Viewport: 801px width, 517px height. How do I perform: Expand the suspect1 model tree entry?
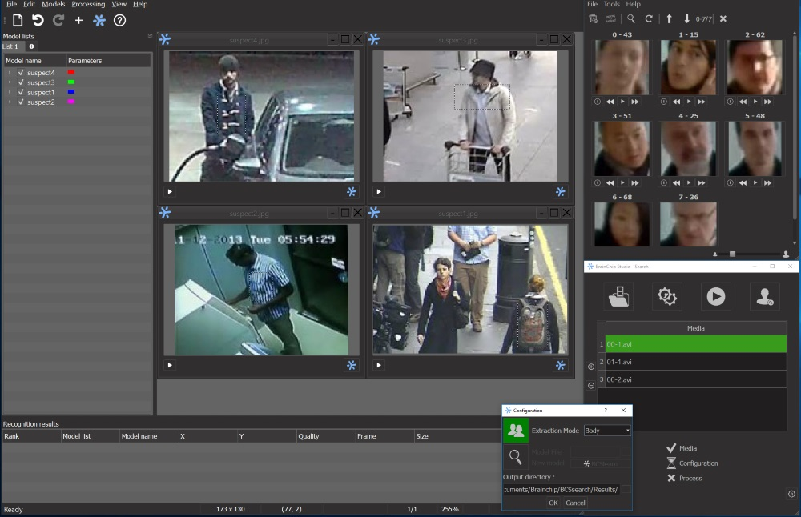[x=10, y=92]
